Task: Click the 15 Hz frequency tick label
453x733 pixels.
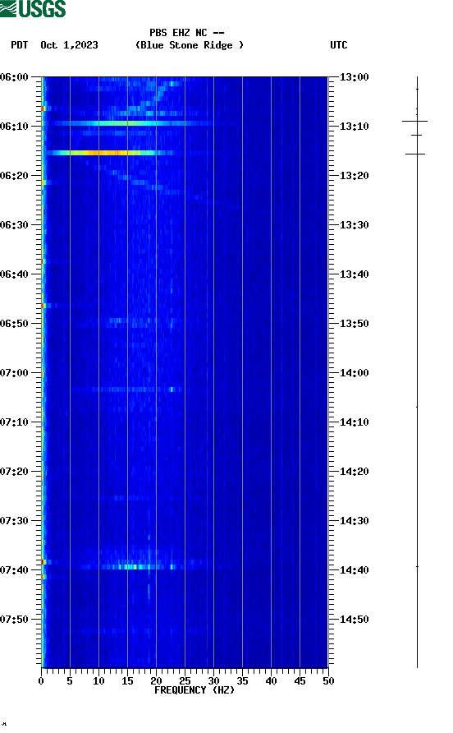Action: pyautogui.click(x=127, y=681)
